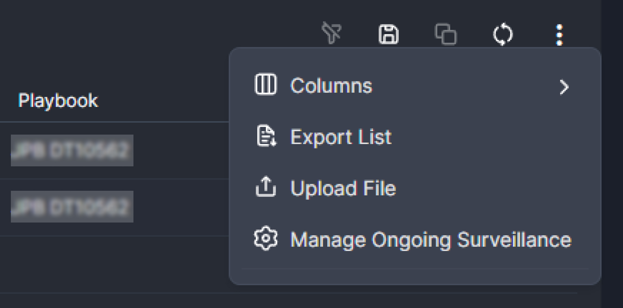Screen dimensions: 623x308
Task: Select the first table row's empty space
Action: [179, 151]
